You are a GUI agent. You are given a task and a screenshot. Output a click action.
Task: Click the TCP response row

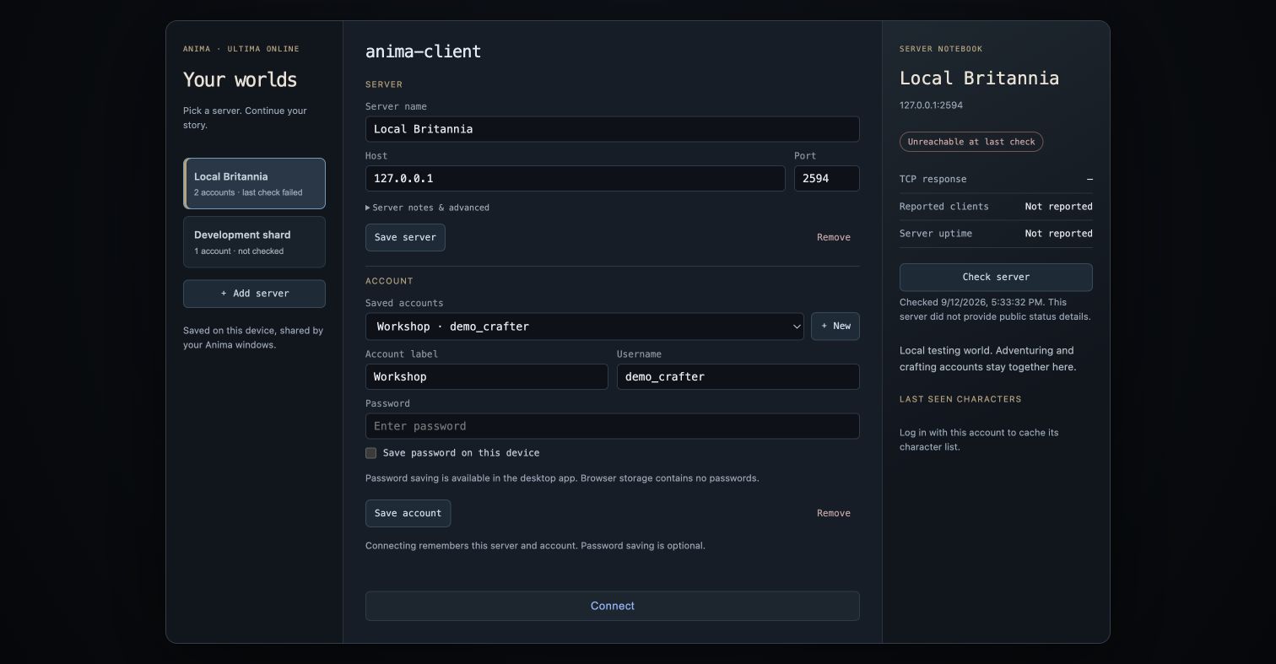[996, 179]
